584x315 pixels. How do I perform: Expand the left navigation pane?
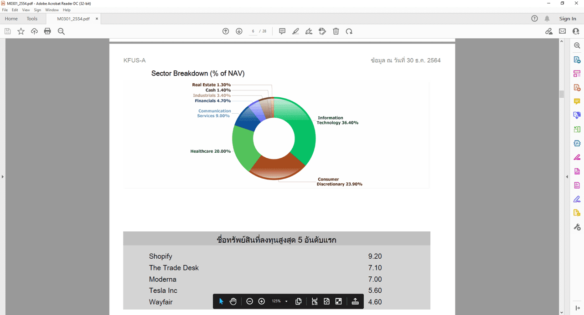tap(2, 176)
